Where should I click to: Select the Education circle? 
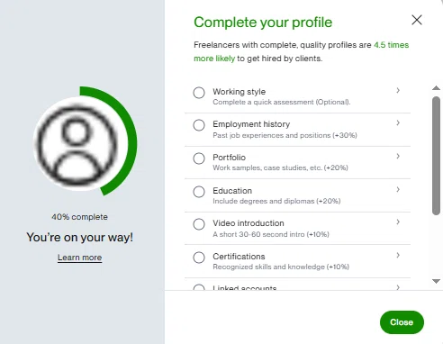(x=199, y=192)
